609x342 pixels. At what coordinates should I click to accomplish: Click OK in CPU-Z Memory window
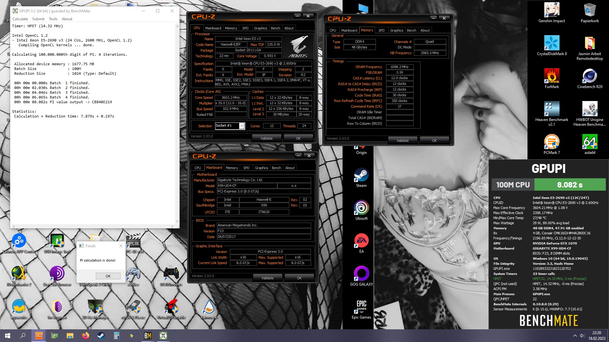click(434, 141)
